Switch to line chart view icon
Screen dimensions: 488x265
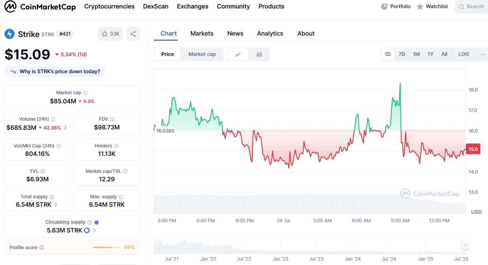click(x=238, y=55)
